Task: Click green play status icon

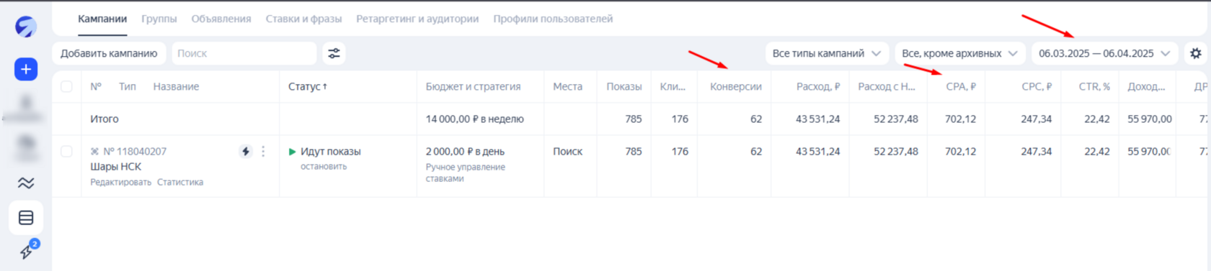Action: [292, 152]
